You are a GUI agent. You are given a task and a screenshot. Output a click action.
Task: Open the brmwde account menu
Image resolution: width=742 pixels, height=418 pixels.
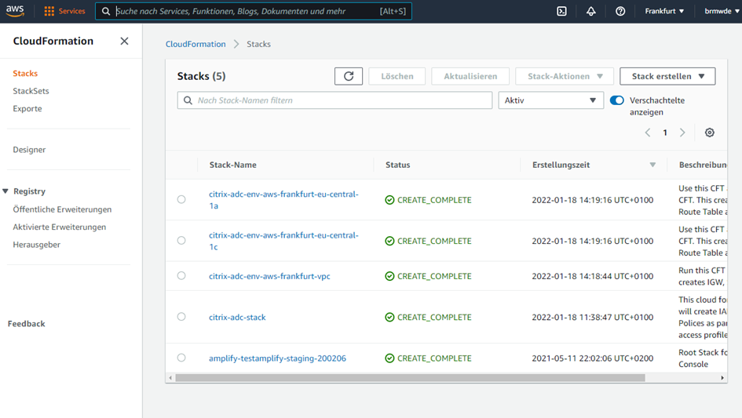721,11
